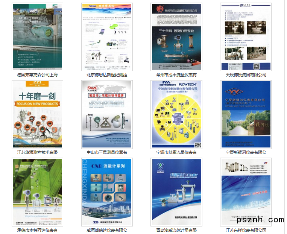Screen dimensions: 287x234
Task: Open the 青岛澳威流体计量有限 text link
Action: [x=176, y=230]
